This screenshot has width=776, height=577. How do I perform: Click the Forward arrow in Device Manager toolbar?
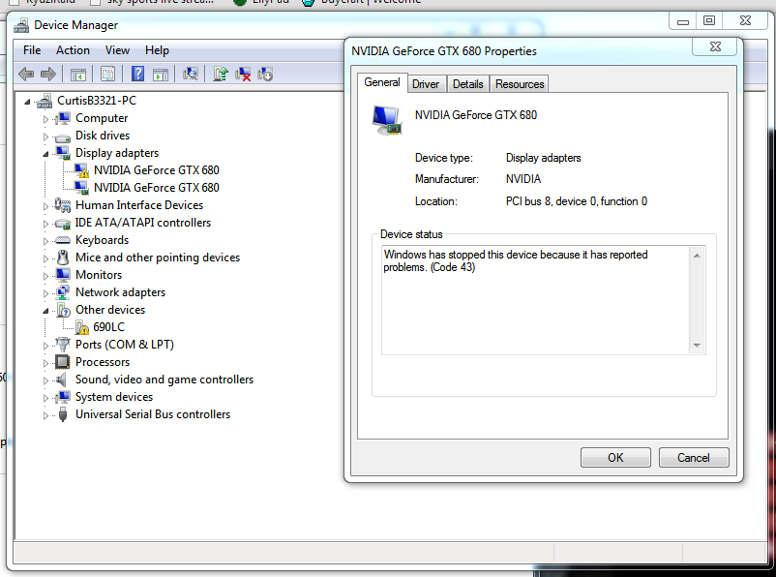[x=48, y=75]
